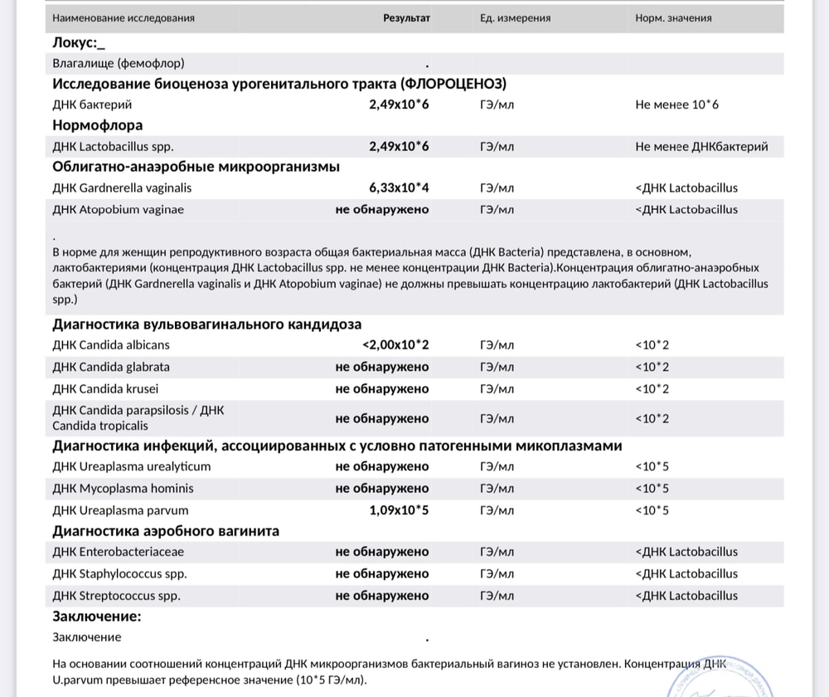Click the 'Норм. значения' column header
The image size is (829, 697).
pyautogui.click(x=673, y=17)
